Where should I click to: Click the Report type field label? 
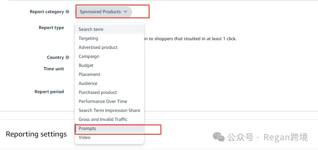51,28
